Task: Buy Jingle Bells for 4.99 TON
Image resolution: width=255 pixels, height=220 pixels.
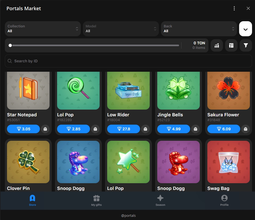Action: click(x=174, y=129)
